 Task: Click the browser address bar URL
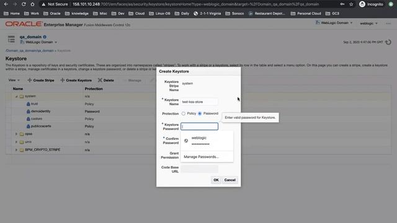195,4
